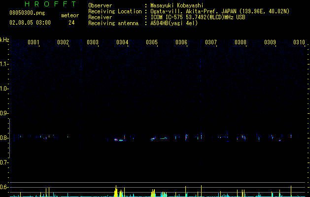
Task: Click the 0301 time marker
Action: [x=33, y=42]
